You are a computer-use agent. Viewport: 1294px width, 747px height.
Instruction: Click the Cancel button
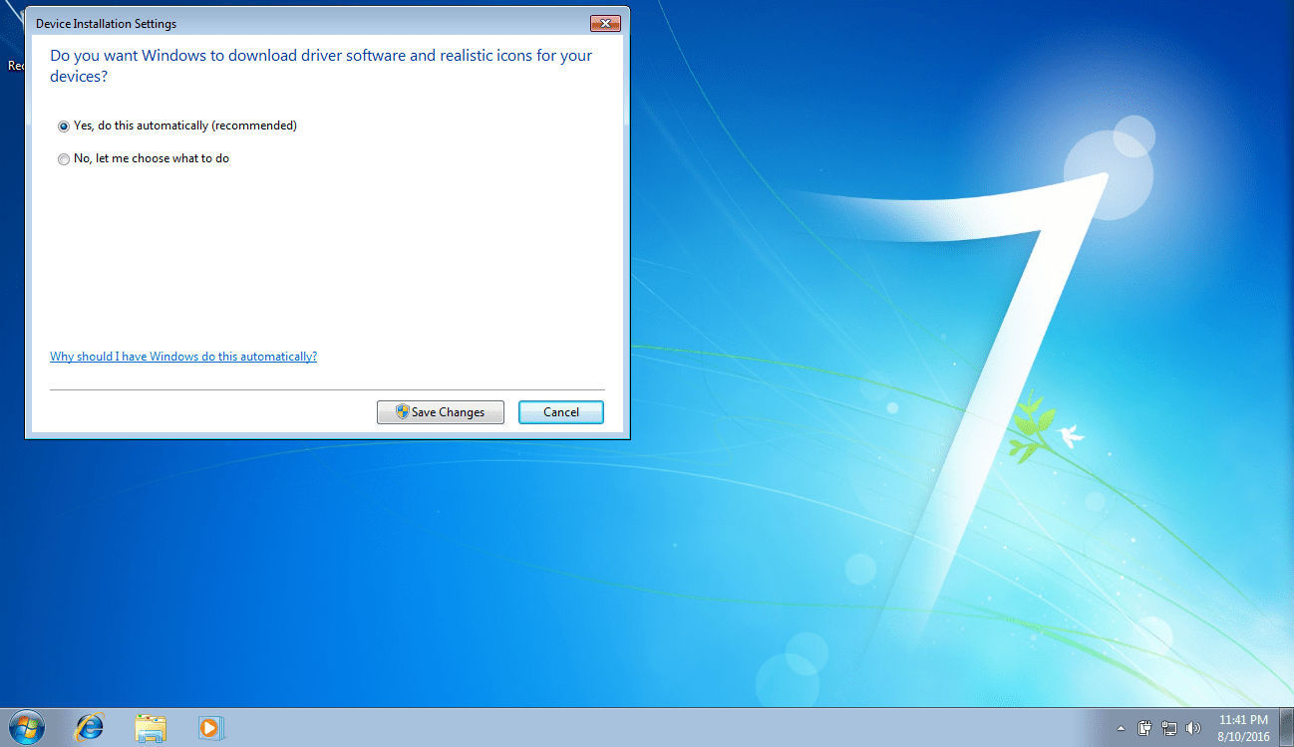coord(561,412)
